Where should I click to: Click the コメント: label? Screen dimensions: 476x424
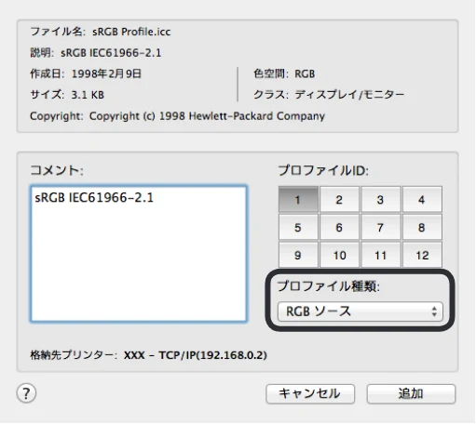57,170
